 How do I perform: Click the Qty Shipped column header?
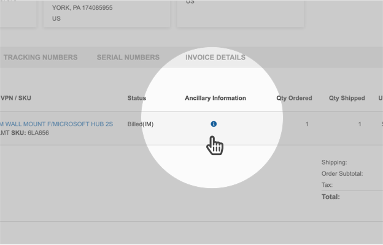coord(347,98)
